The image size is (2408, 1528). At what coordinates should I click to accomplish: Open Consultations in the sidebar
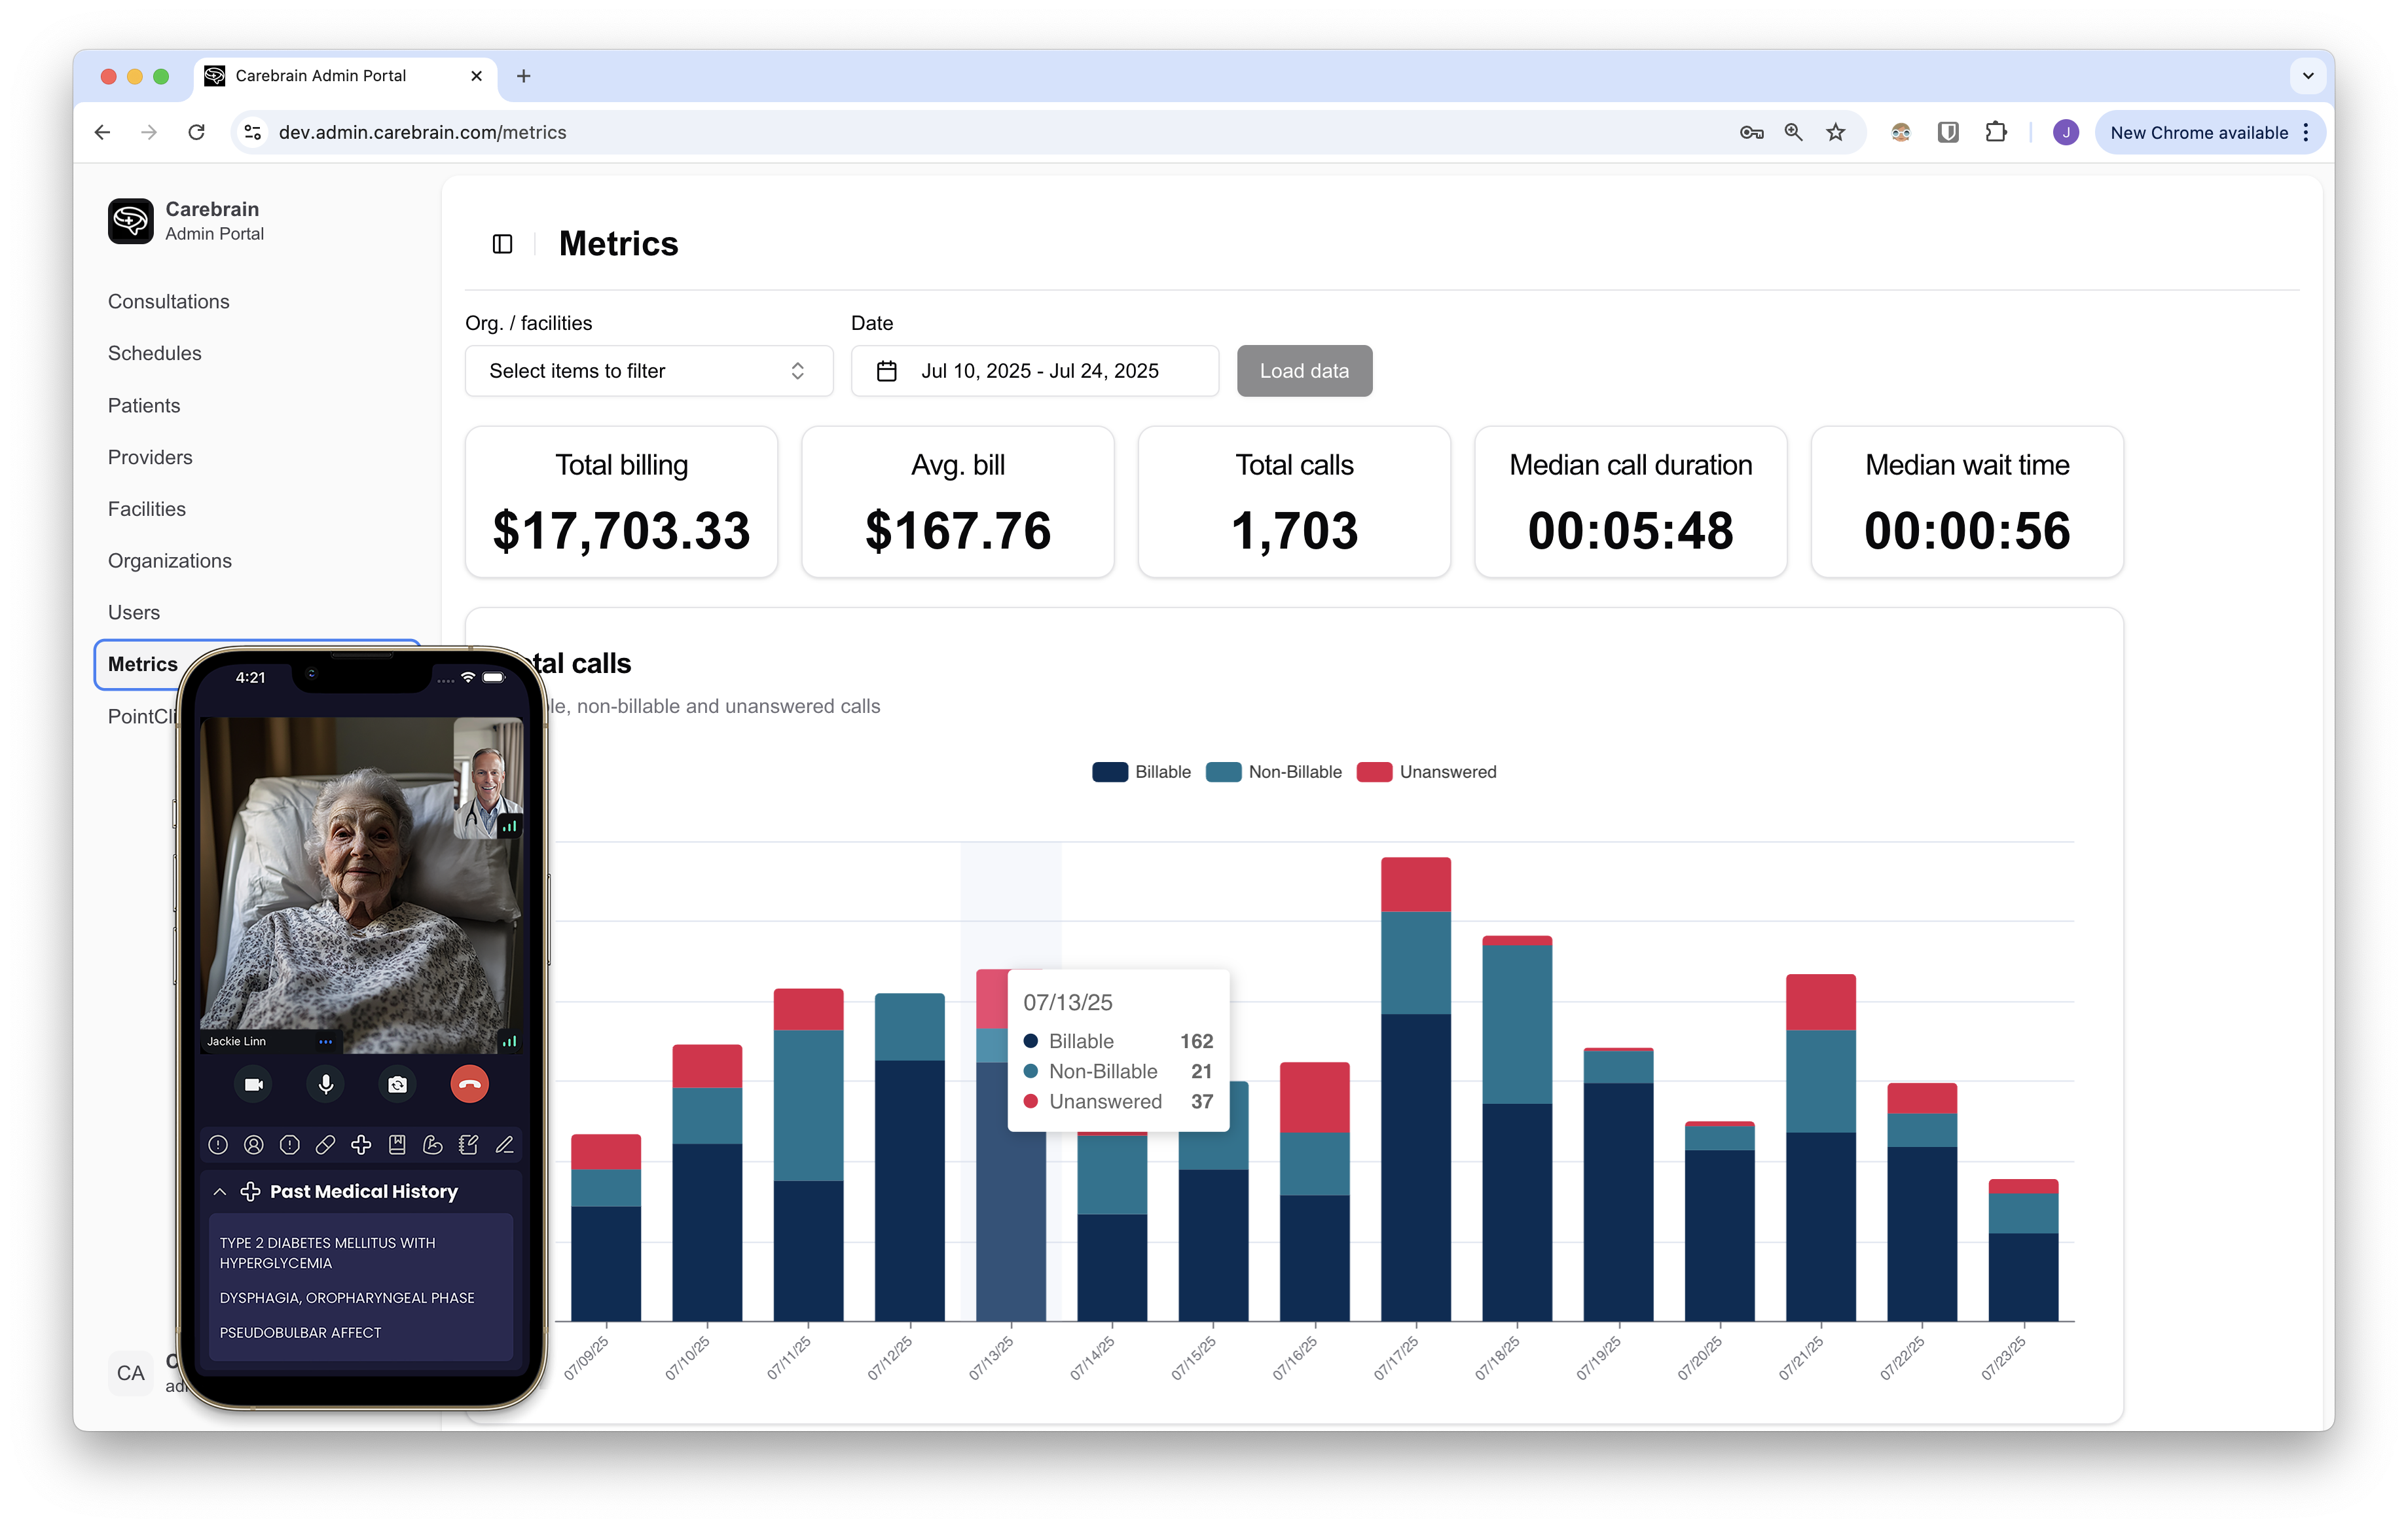pos(169,302)
